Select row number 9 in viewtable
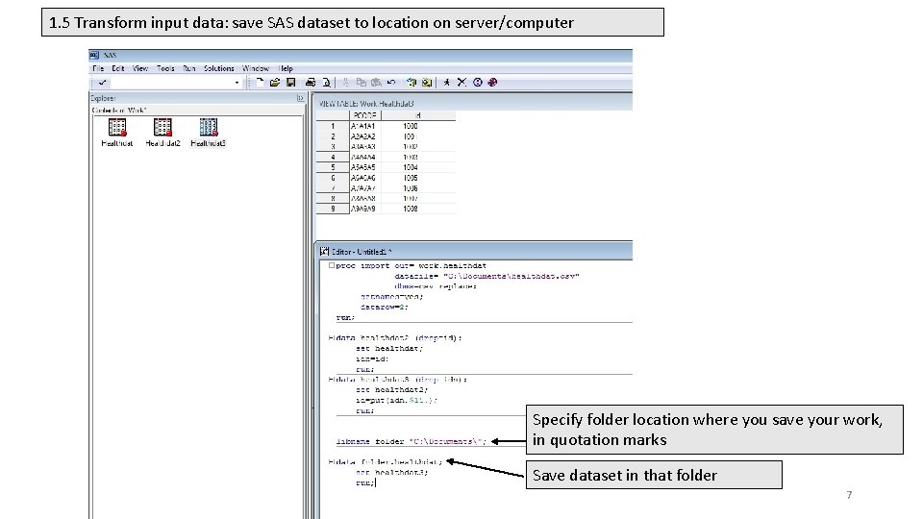 pos(333,209)
